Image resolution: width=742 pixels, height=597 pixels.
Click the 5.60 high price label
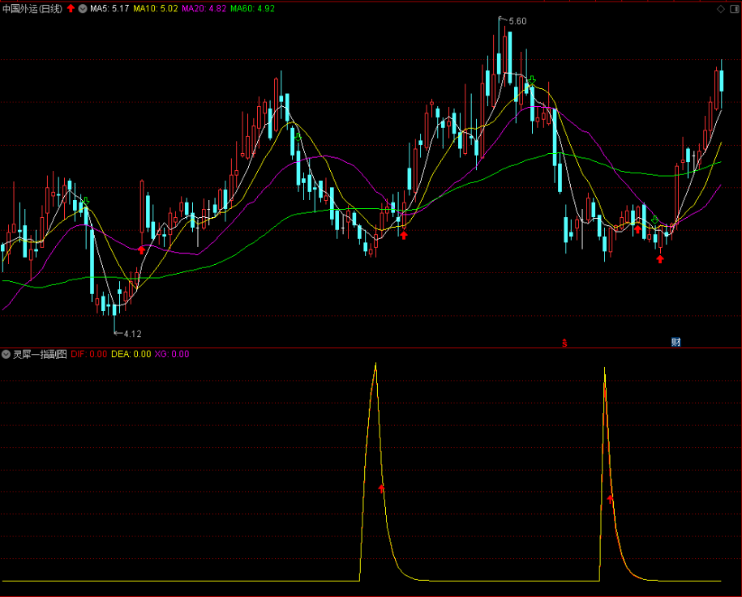[x=517, y=21]
